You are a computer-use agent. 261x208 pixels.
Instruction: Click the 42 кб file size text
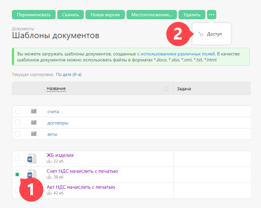(x=58, y=193)
